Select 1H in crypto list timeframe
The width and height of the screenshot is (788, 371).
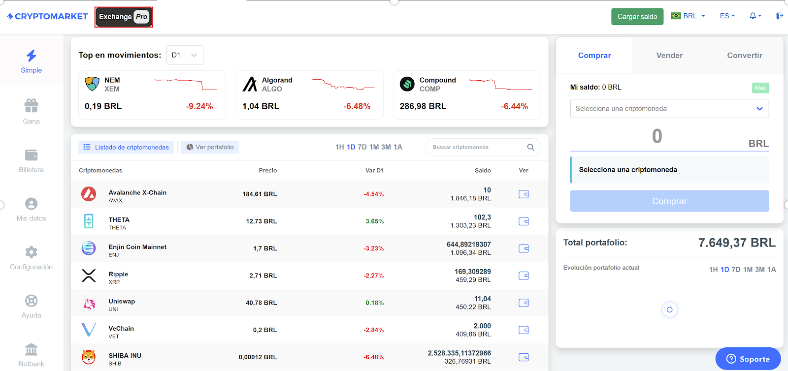coord(340,147)
